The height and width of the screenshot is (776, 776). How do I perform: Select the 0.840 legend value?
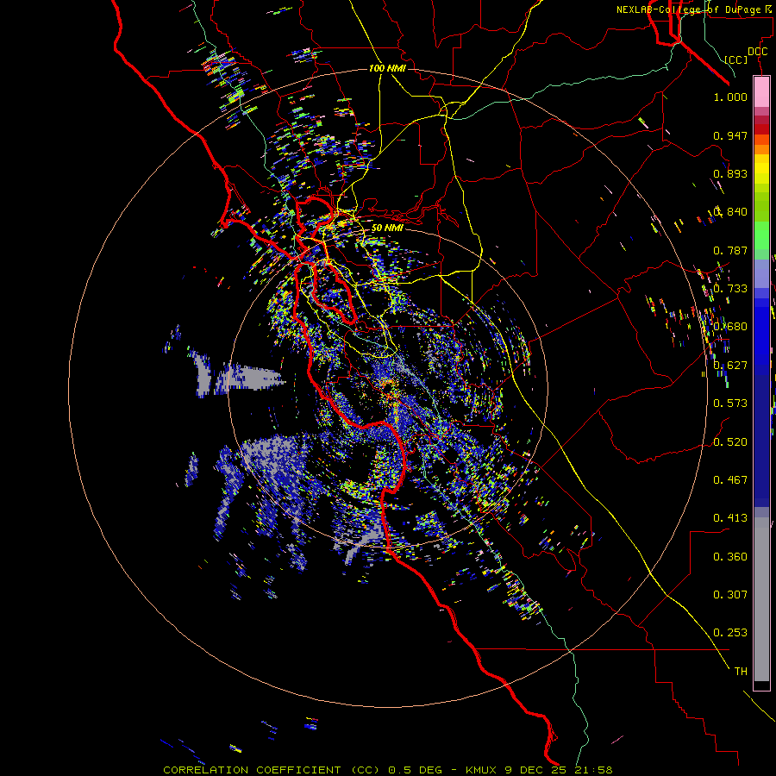730,212
